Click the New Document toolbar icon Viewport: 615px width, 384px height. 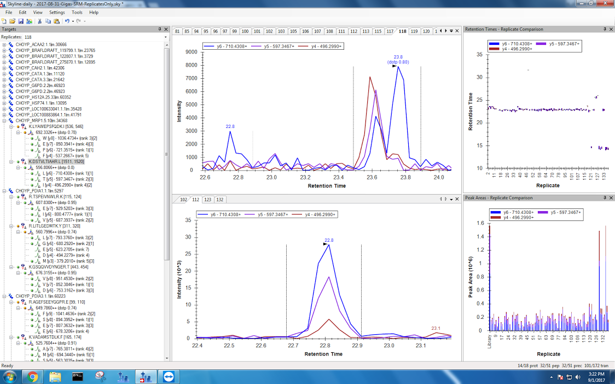click(4, 21)
